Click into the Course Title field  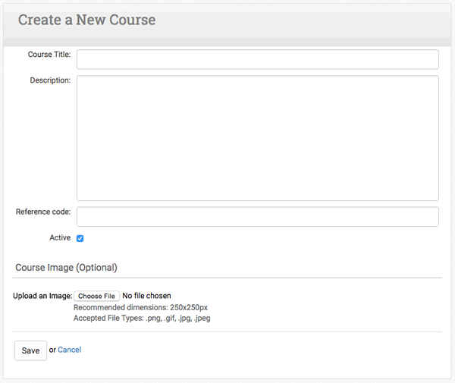pyautogui.click(x=257, y=59)
